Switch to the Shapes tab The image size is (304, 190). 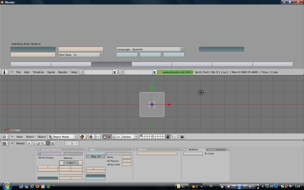tap(216, 149)
